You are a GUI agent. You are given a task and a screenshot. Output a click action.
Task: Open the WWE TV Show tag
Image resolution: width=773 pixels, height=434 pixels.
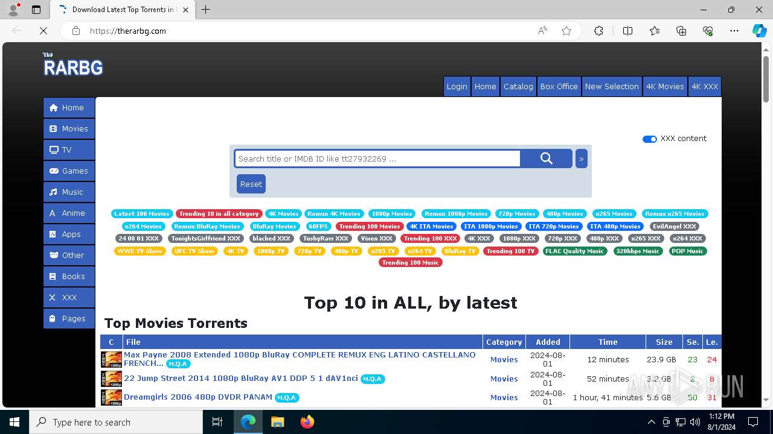tap(140, 251)
